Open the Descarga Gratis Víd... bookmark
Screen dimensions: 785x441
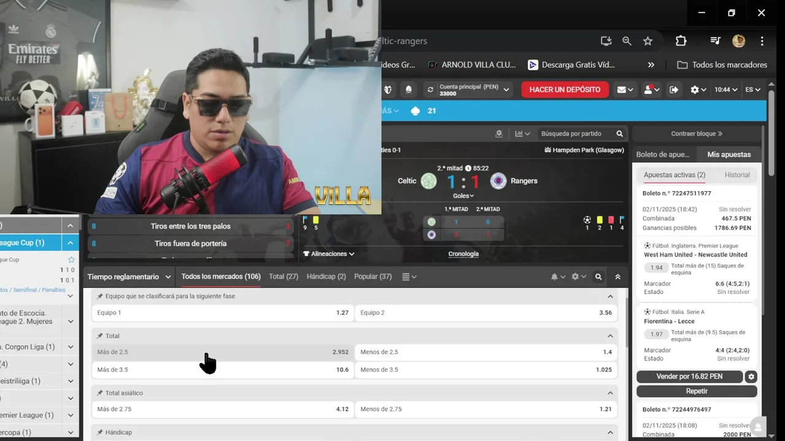point(572,65)
